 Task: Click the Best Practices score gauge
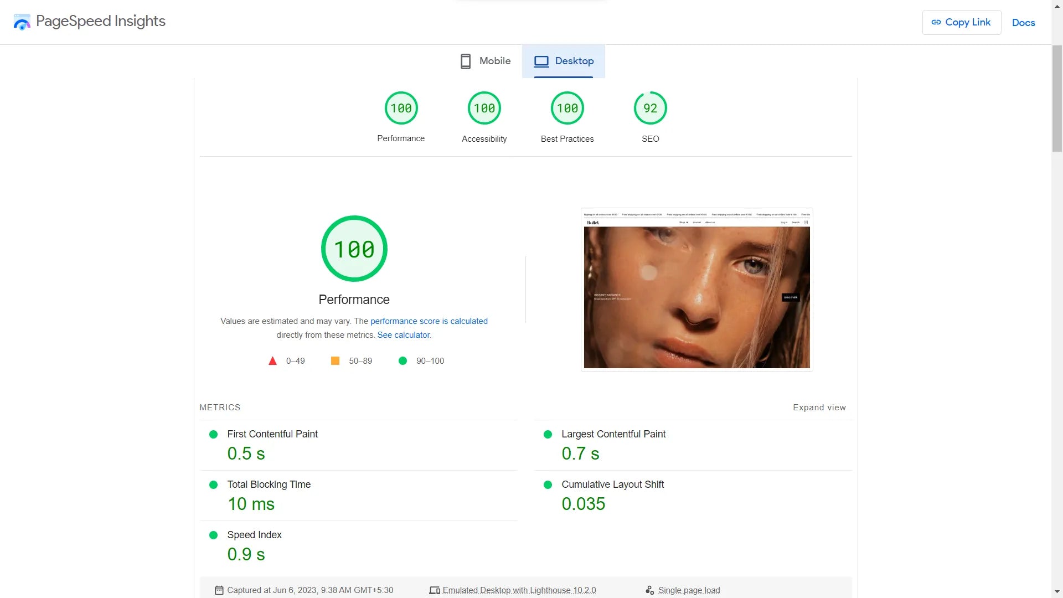pyautogui.click(x=567, y=109)
